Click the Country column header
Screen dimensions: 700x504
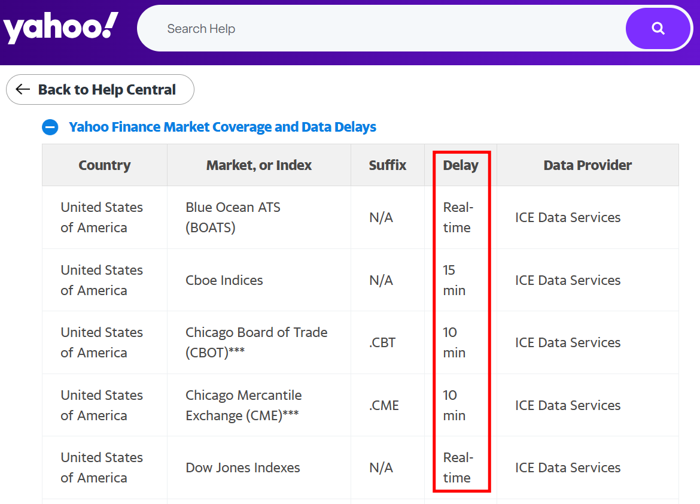(105, 165)
